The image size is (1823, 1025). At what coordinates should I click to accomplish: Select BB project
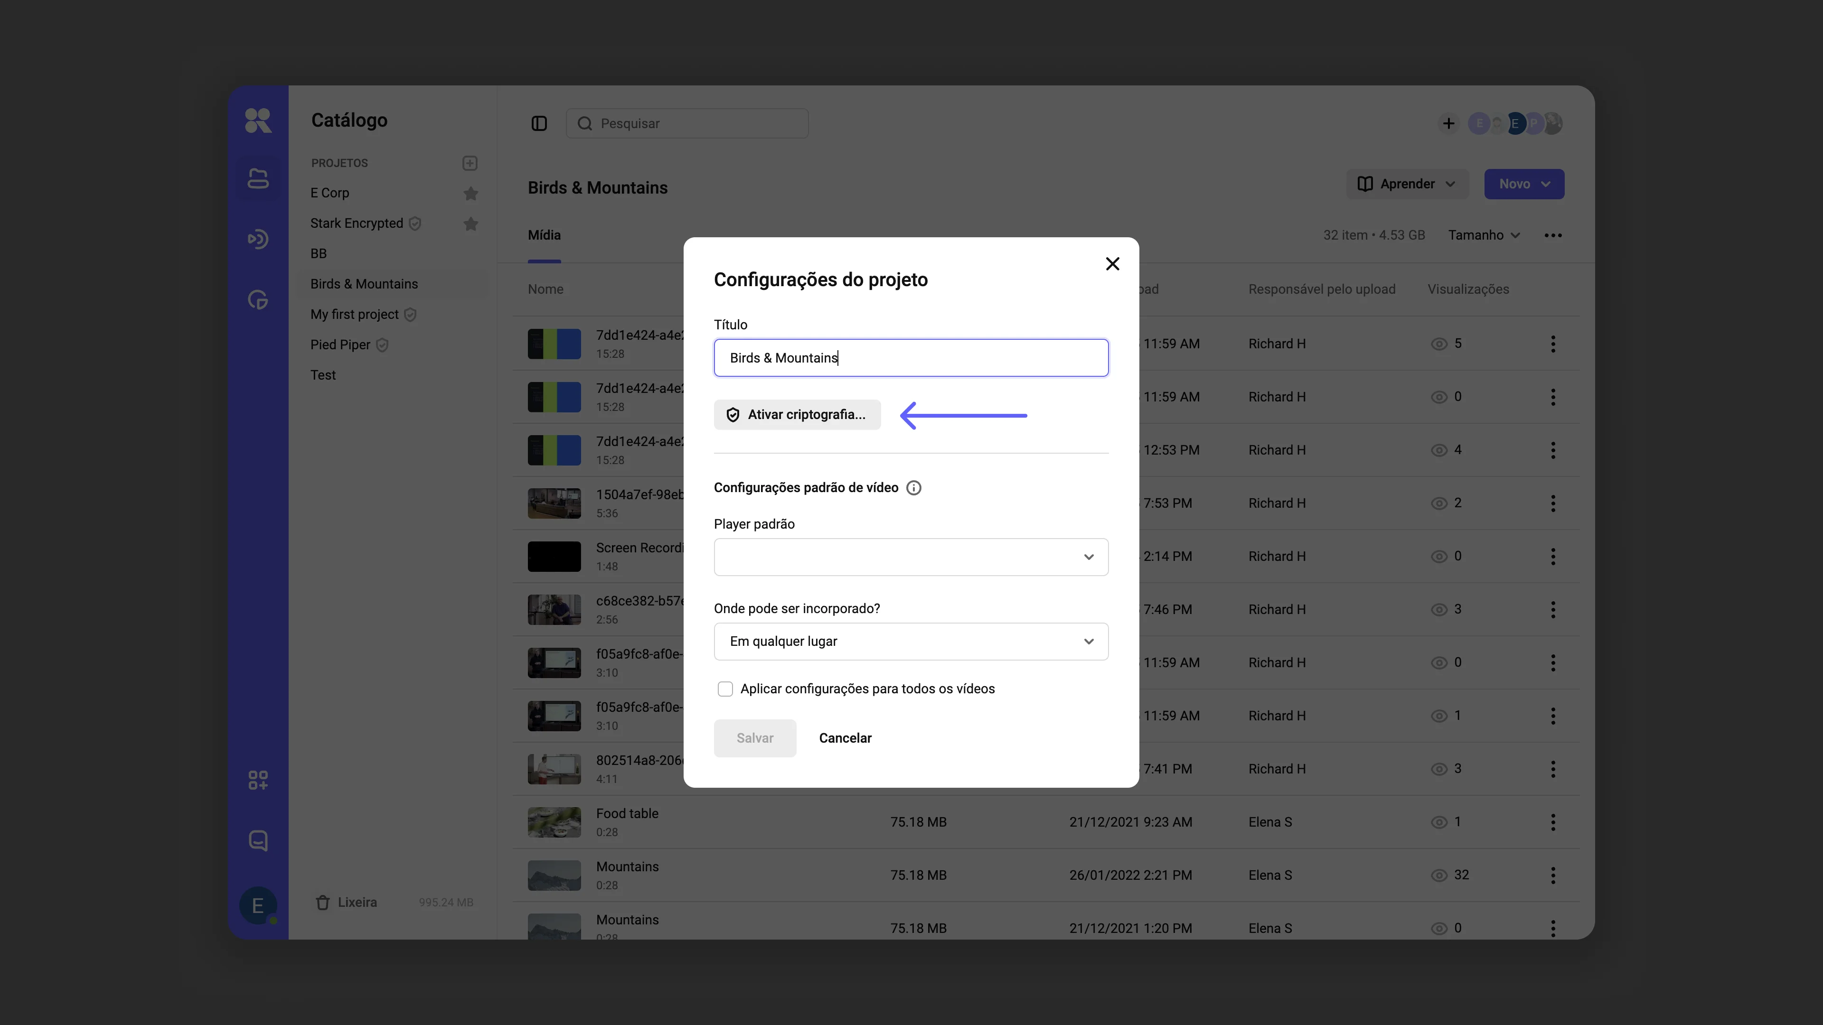tap(319, 254)
